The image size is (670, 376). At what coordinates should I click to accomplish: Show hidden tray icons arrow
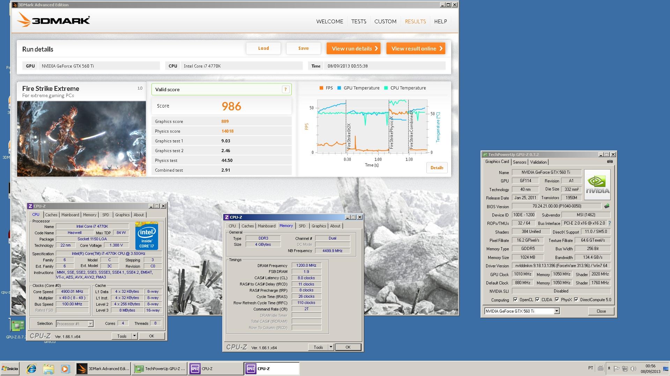click(609, 368)
